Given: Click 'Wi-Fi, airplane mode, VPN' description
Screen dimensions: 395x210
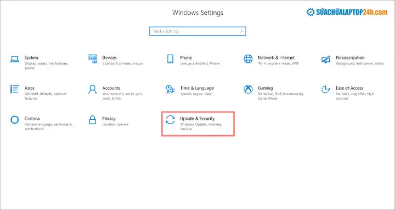Looking at the screenshot, I should 278,63.
